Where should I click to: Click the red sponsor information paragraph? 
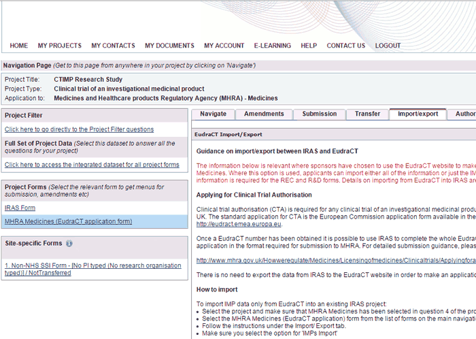pos(336,173)
